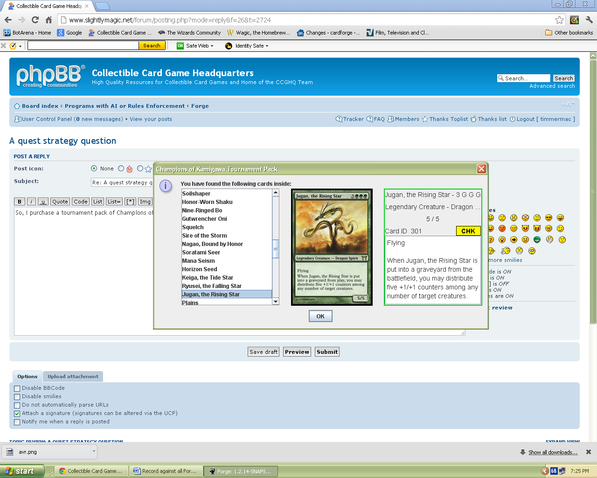Enable Disable smilies checkbox
This screenshot has height=478, width=597.
coord(17,397)
